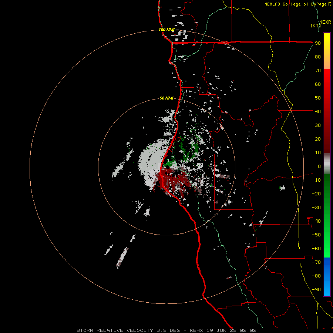
Task: Click the 60 value on color scale
Action: coord(318,84)
